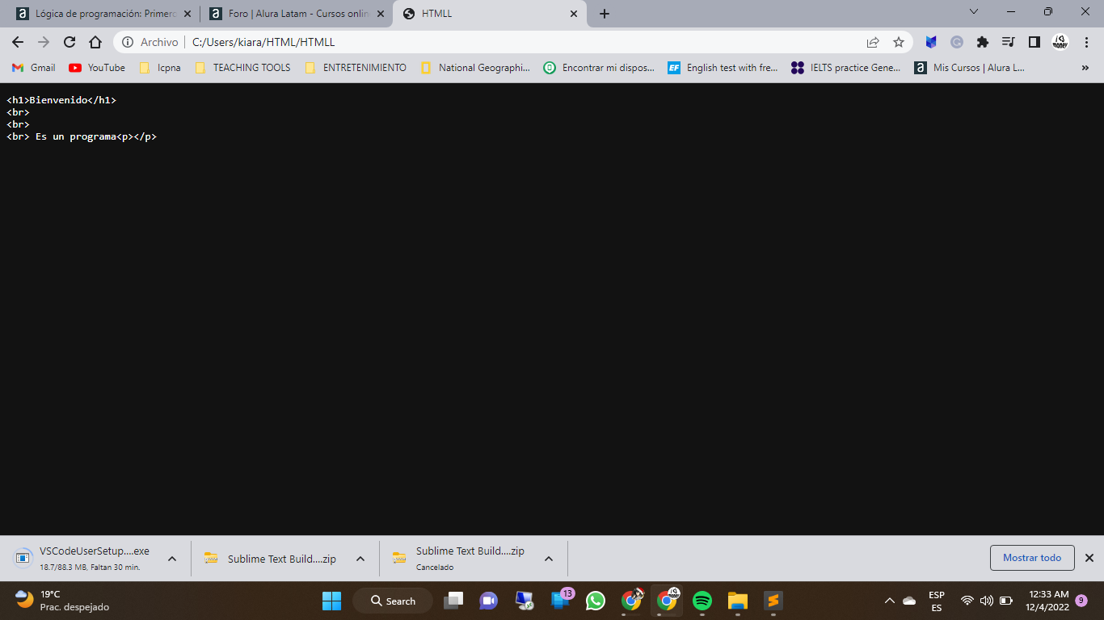
Task: Close the Lógica de programación tab
Action: point(188,14)
